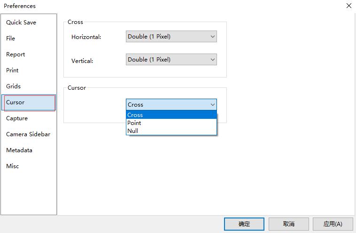This screenshot has height=233, width=356.
Task: Expand the Horizontal cross line dropdown
Action: tap(171, 37)
